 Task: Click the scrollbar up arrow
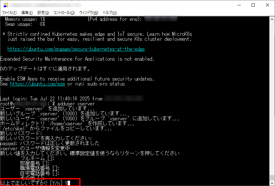[272, 19]
